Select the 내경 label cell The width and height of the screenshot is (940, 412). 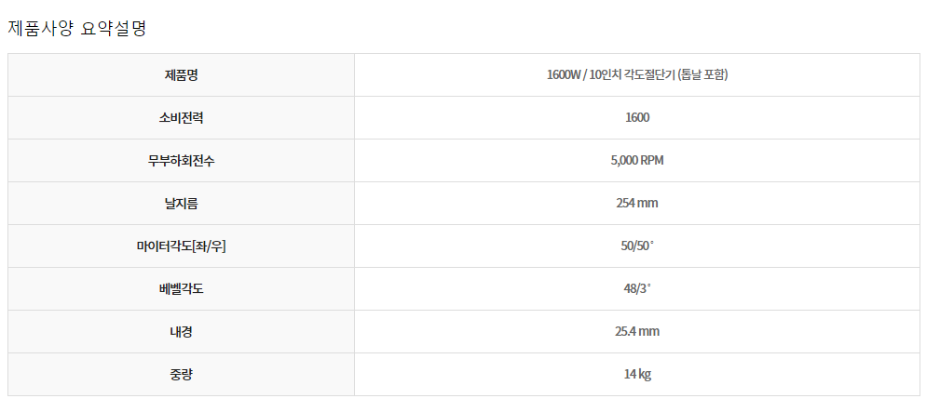pos(181,331)
